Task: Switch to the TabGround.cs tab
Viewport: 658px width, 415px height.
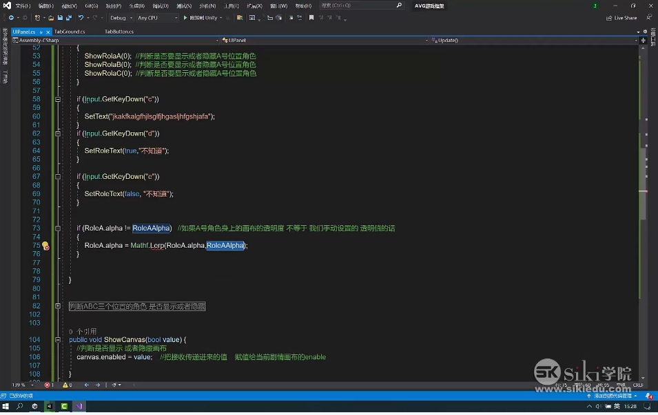Action: click(x=70, y=32)
